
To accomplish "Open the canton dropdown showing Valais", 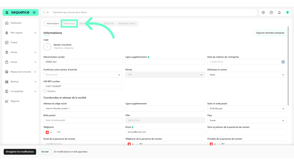I will [x=247, y=75].
